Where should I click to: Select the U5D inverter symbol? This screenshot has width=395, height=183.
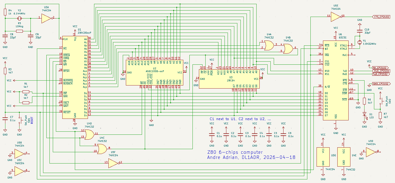[x=370, y=153]
